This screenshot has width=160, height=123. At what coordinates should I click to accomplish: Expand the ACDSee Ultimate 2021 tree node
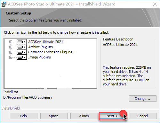pyautogui.click(x=11, y=42)
